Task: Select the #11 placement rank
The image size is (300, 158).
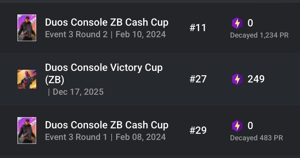Action: coord(198,28)
